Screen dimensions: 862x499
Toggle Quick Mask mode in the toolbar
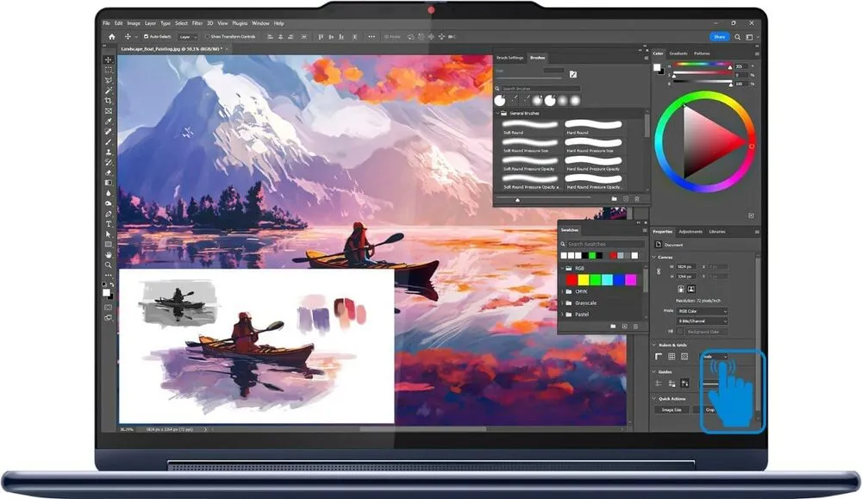tap(109, 307)
